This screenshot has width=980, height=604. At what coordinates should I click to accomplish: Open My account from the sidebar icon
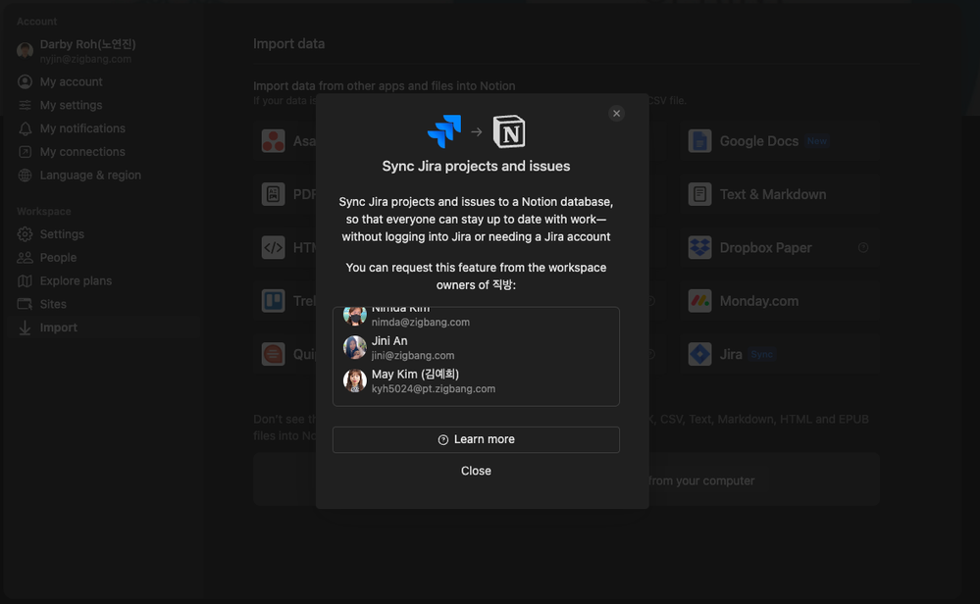[25, 81]
